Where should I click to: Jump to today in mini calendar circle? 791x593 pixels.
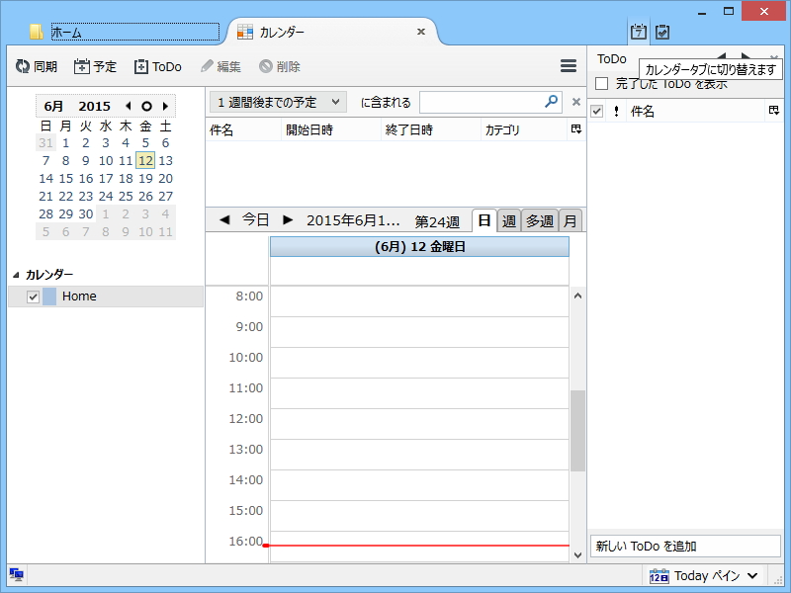click(146, 106)
